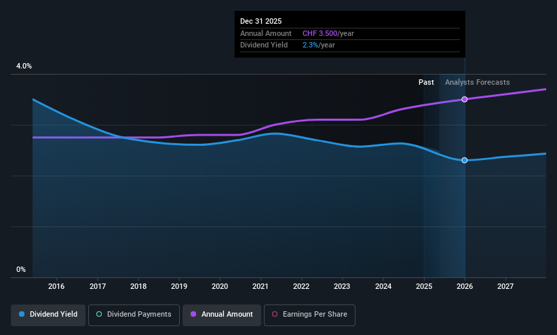Click the CHF 3.500 value in tooltip
This screenshot has height=335, width=557.
click(320, 33)
